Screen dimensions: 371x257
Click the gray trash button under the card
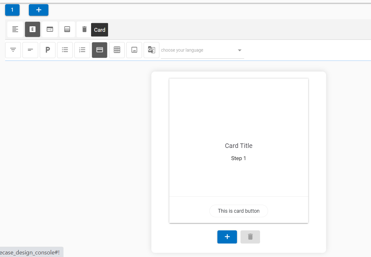250,237
